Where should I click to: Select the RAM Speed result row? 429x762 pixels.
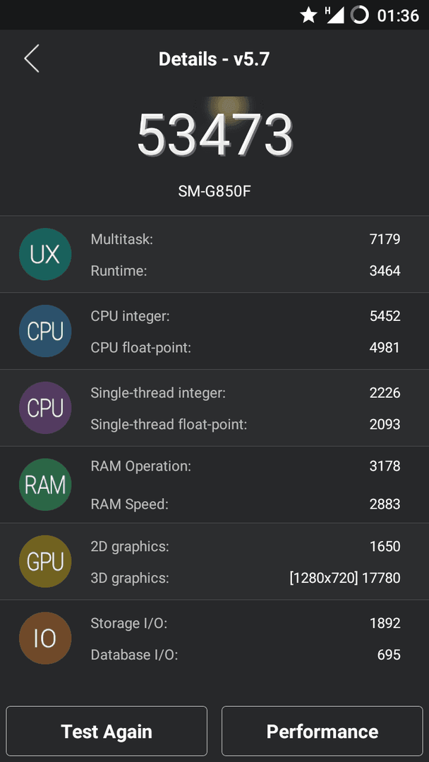pos(246,504)
